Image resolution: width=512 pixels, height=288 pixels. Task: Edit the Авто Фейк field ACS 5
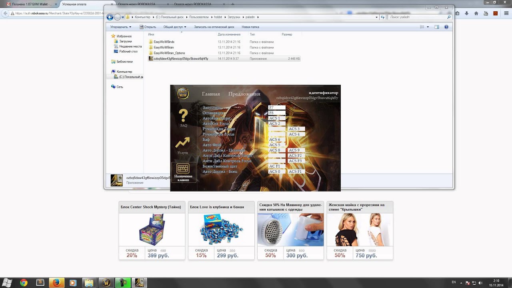tap(277, 145)
